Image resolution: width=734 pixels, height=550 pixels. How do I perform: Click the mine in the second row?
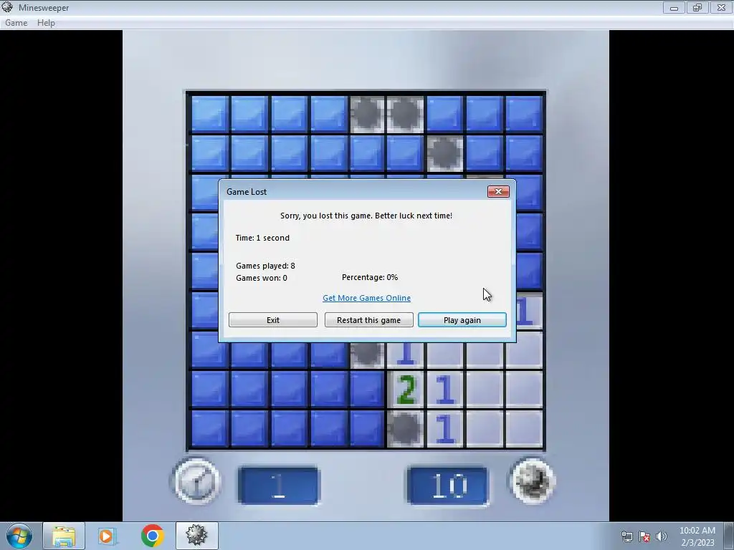pos(444,153)
